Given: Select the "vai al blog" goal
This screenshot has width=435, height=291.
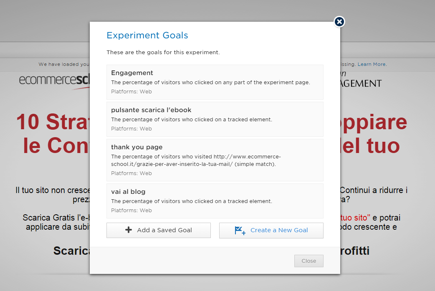Looking at the screenshot, I should [128, 192].
